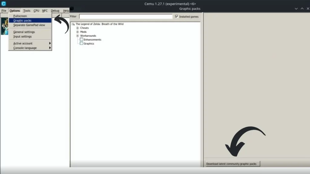Expand the Cheats tree node
310x174 pixels.
(x=77, y=28)
